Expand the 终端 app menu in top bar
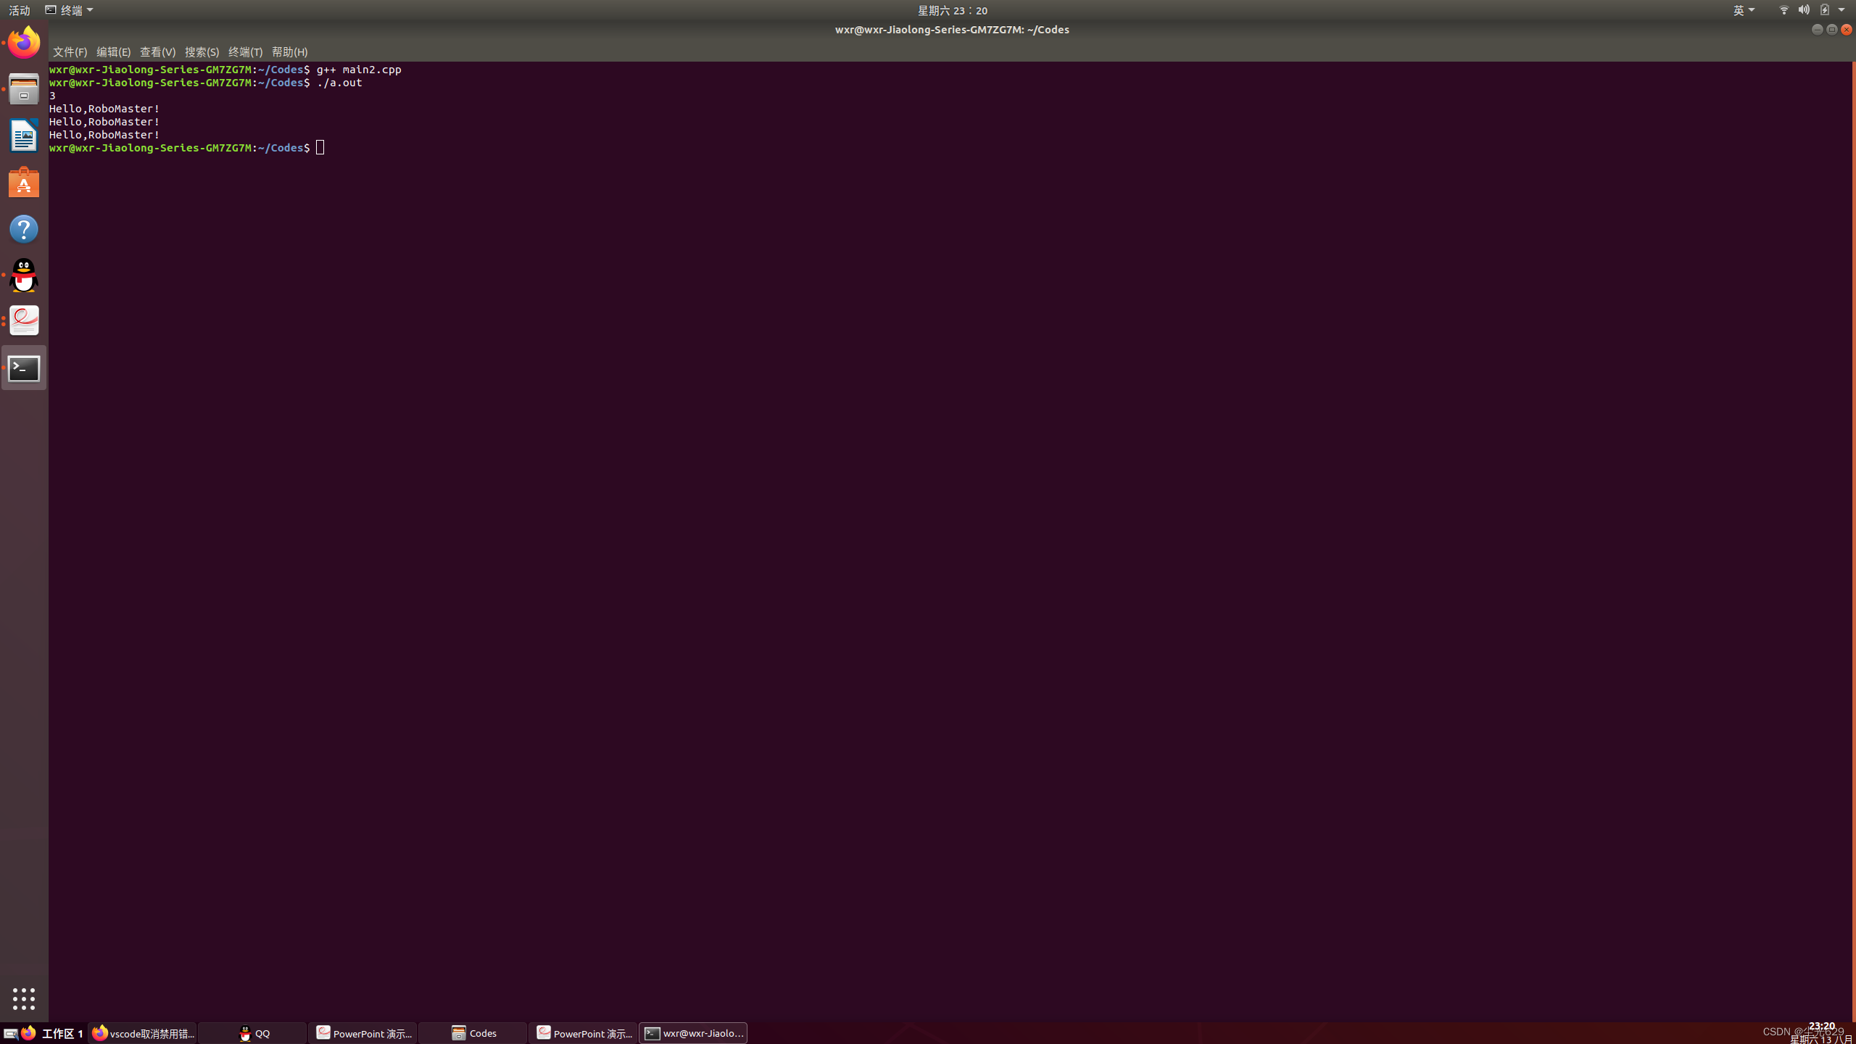Image resolution: width=1856 pixels, height=1044 pixels. click(70, 10)
